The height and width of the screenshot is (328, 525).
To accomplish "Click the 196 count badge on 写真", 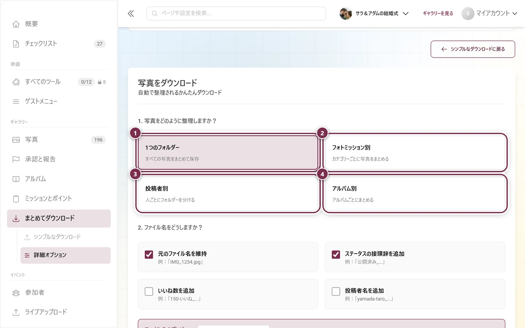I will [98, 140].
